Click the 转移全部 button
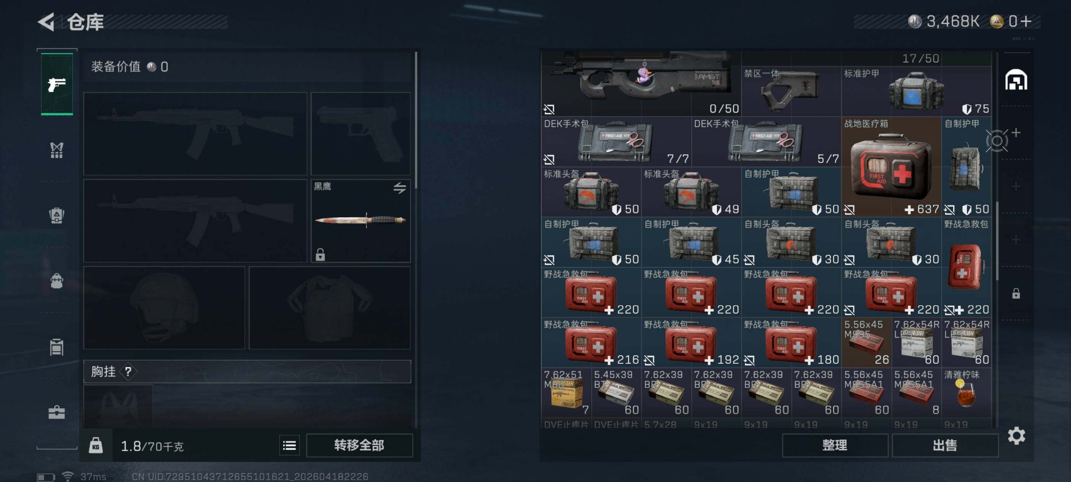The height and width of the screenshot is (482, 1071). [359, 445]
